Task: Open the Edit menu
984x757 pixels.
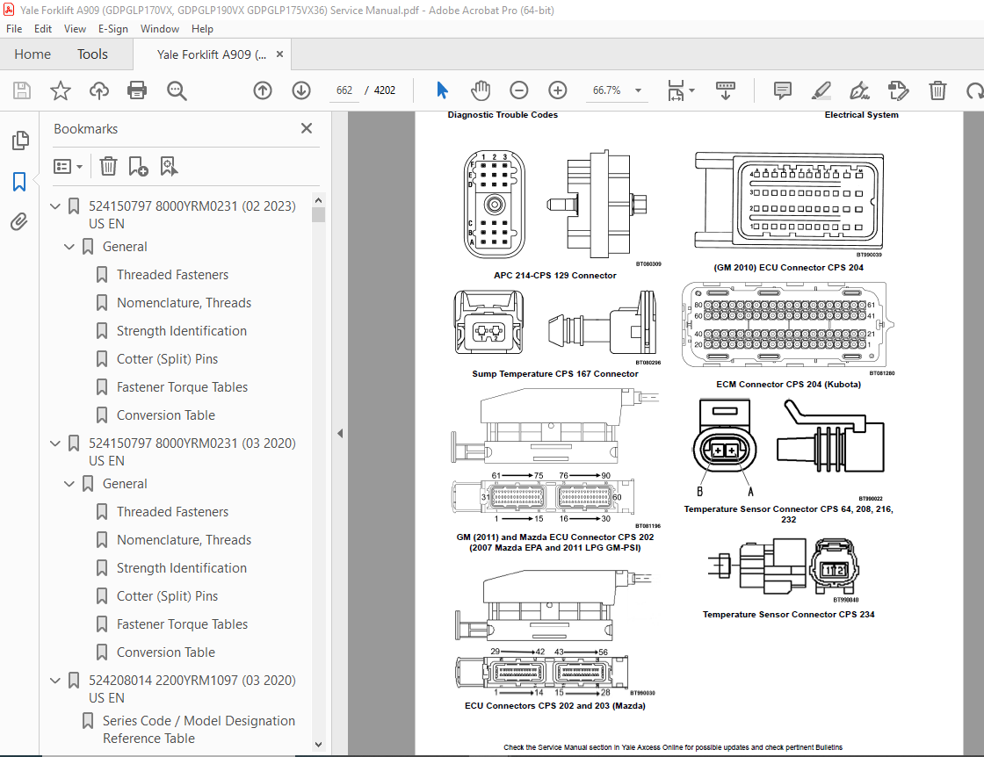Action: point(43,29)
